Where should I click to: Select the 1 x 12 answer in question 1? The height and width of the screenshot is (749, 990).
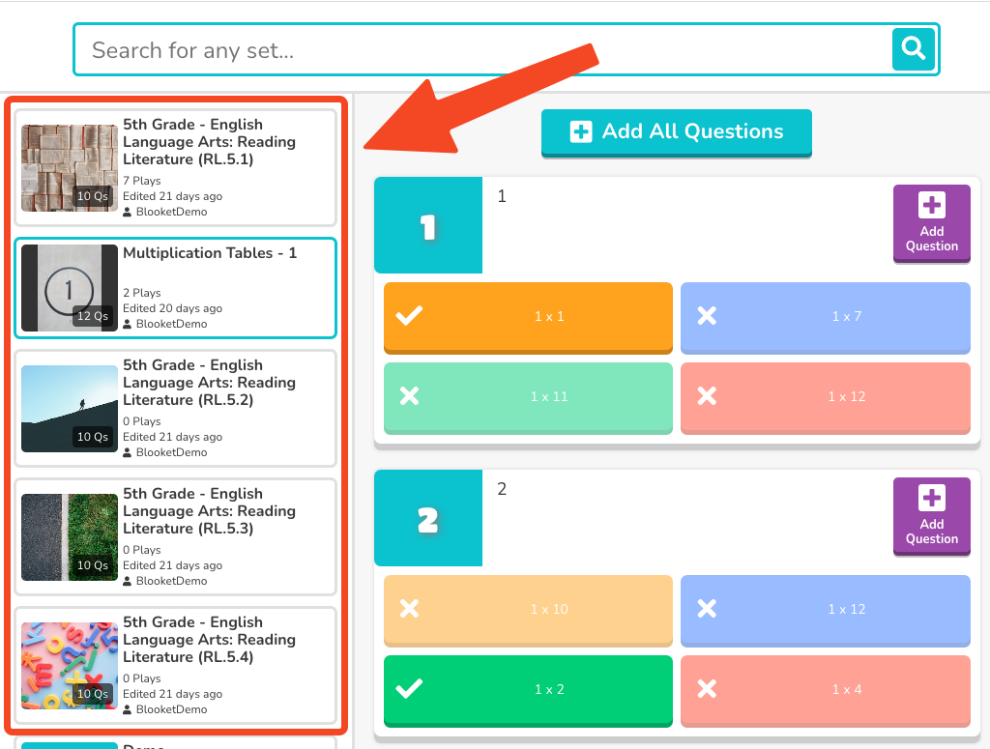click(x=826, y=397)
